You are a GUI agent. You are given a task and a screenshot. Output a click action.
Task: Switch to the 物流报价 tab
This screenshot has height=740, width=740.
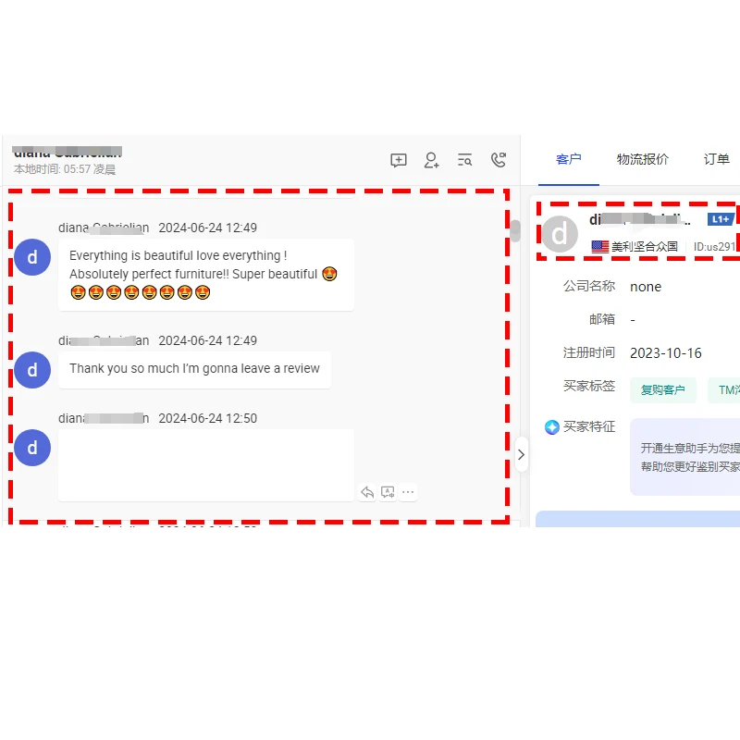(642, 159)
